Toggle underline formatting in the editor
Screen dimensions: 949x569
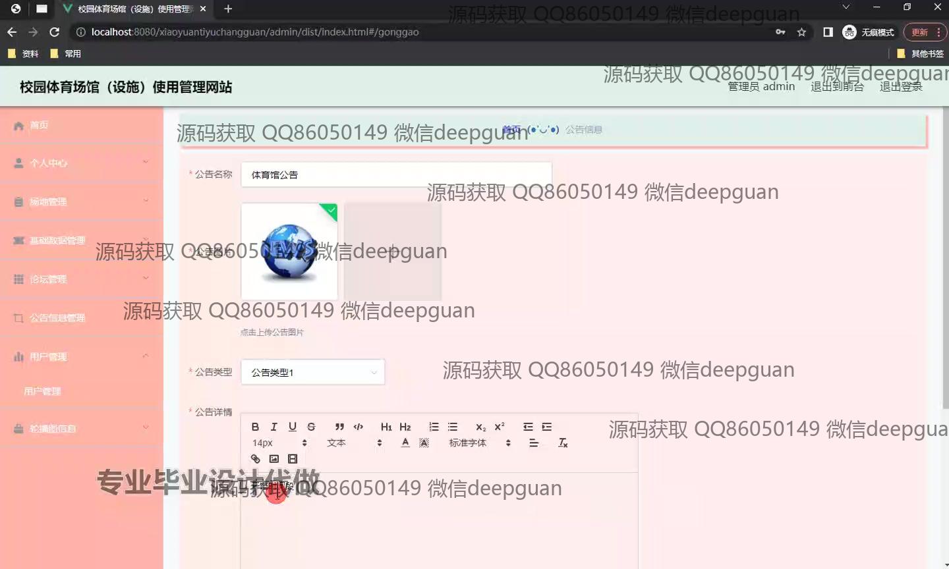293,427
